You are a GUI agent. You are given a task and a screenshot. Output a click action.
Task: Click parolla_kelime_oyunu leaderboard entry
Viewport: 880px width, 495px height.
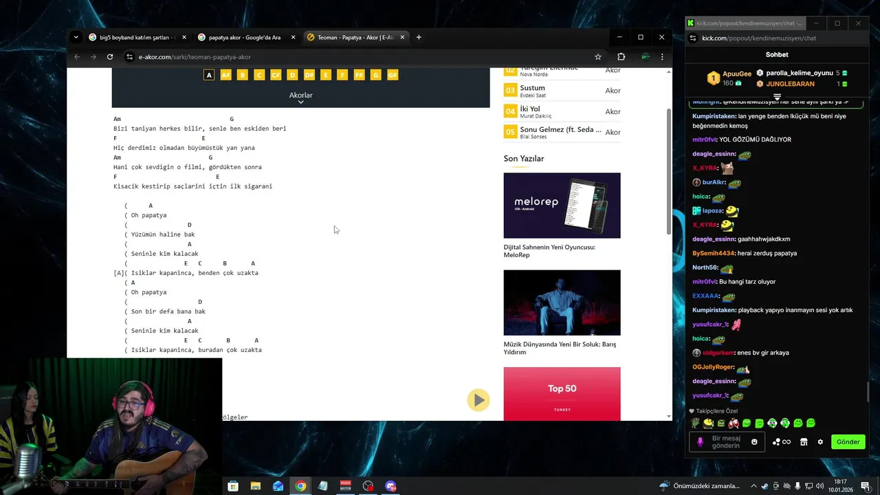point(802,73)
